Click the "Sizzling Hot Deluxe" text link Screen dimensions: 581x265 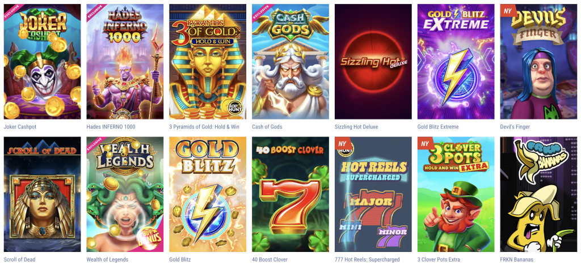[x=356, y=127]
